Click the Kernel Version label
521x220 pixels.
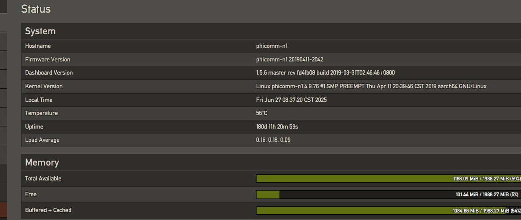[44, 86]
